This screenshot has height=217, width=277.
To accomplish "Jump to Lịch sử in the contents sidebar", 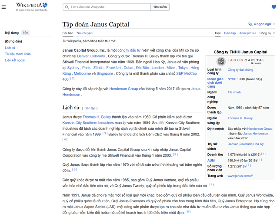I will (x=10, y=48).
